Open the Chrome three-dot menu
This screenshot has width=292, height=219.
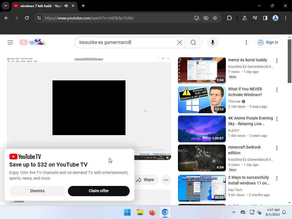pyautogui.click(x=286, y=18)
